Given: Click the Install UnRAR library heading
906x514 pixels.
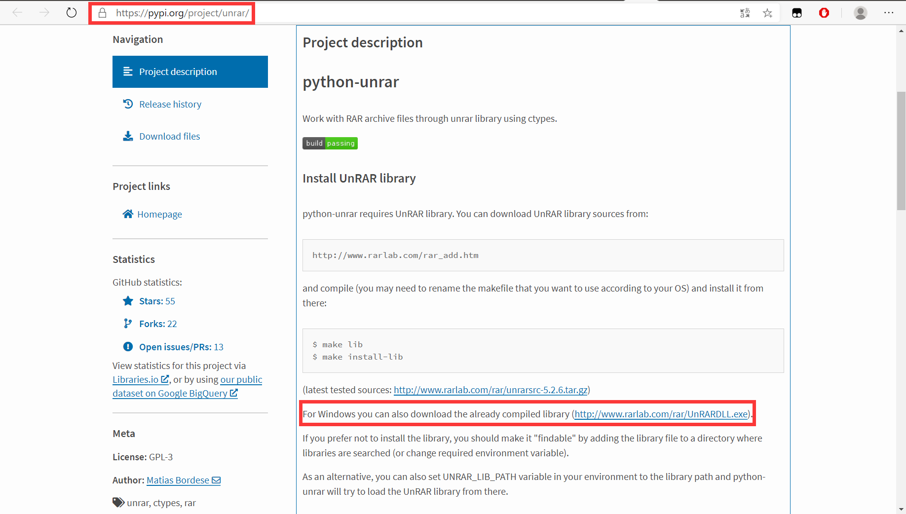Looking at the screenshot, I should (x=359, y=178).
